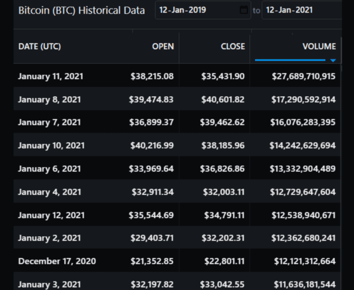Click volume value $12,729,647,604
The width and height of the screenshot is (354, 290).
(303, 192)
